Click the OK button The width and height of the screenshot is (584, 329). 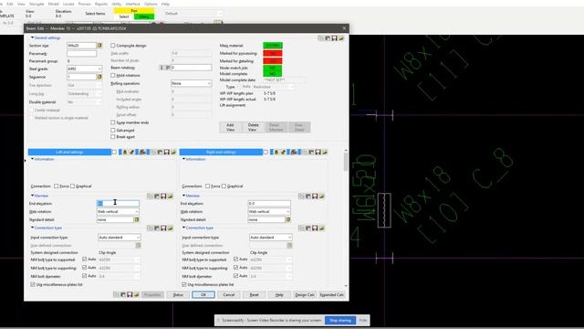point(203,294)
